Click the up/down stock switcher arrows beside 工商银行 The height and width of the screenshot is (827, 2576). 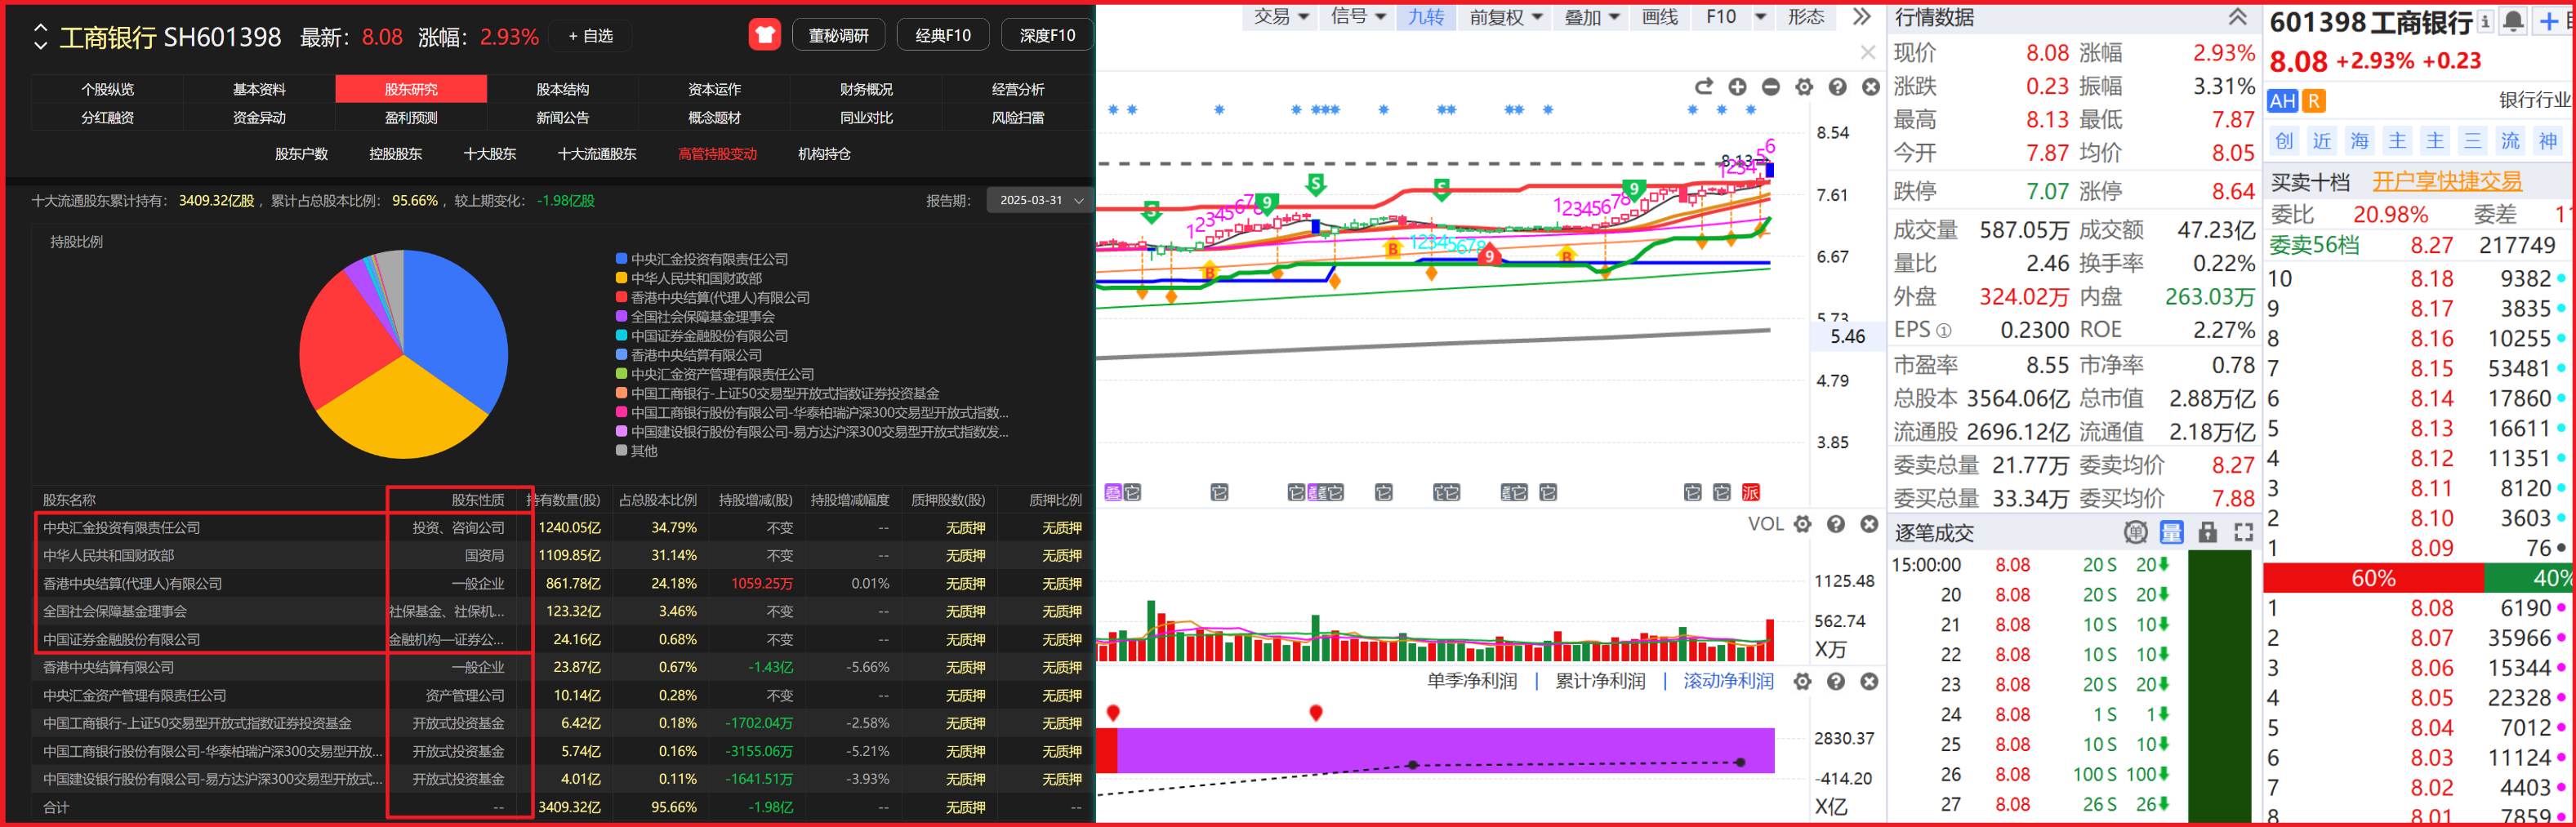pos(40,37)
